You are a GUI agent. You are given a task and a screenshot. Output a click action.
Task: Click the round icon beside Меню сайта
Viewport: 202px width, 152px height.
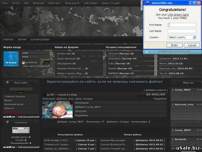pos(7,82)
